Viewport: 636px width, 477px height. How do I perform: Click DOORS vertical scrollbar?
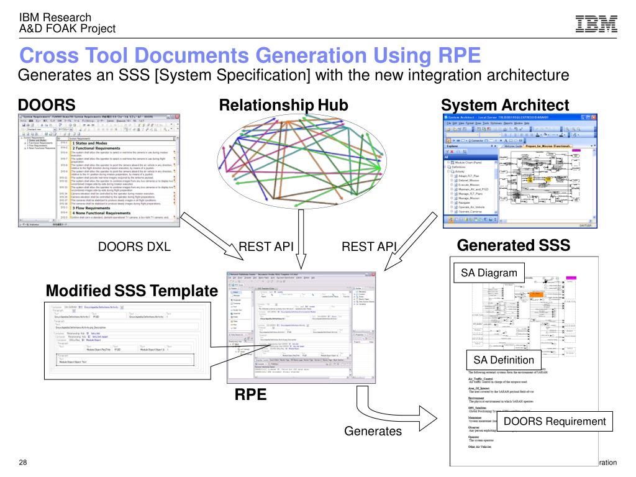point(177,178)
